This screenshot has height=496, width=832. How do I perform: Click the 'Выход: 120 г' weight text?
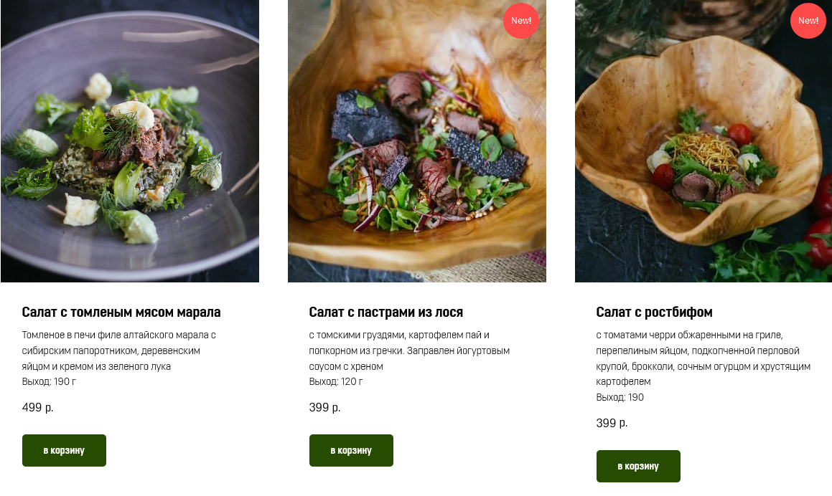[x=336, y=381]
